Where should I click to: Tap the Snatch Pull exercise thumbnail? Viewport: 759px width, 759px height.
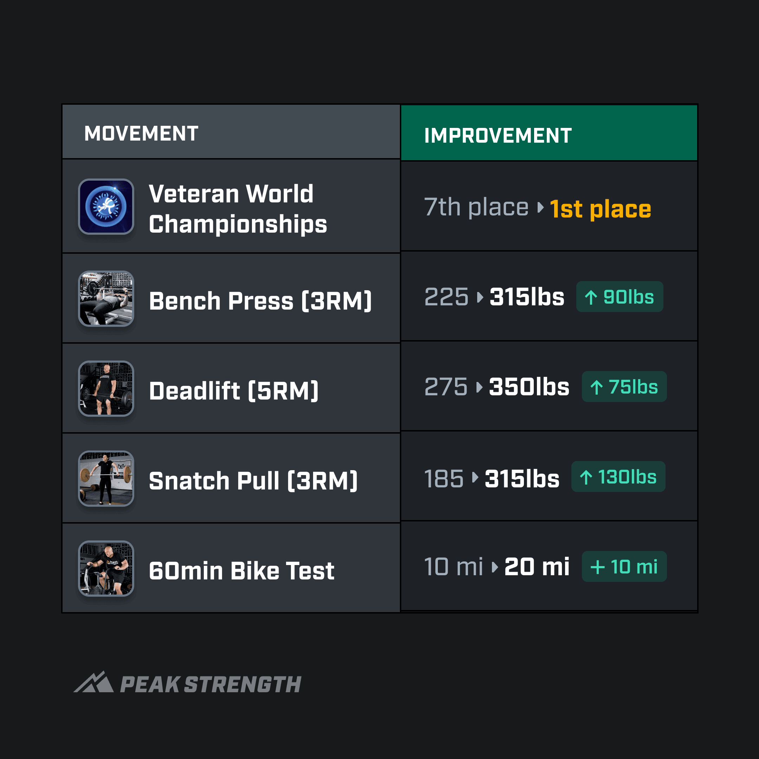106,479
